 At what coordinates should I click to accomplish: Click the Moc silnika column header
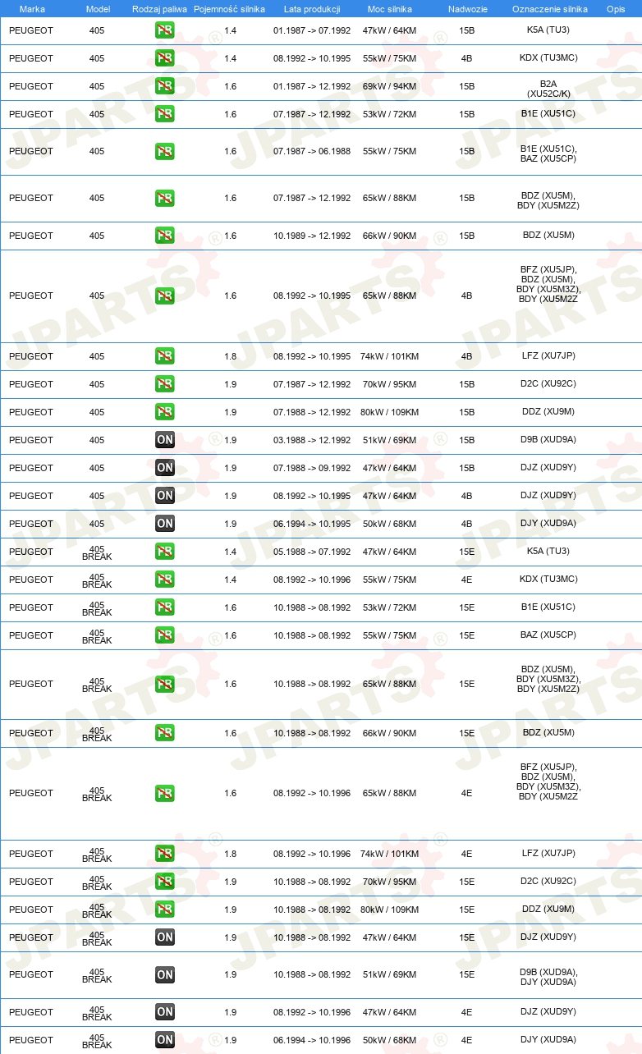(389, 8)
